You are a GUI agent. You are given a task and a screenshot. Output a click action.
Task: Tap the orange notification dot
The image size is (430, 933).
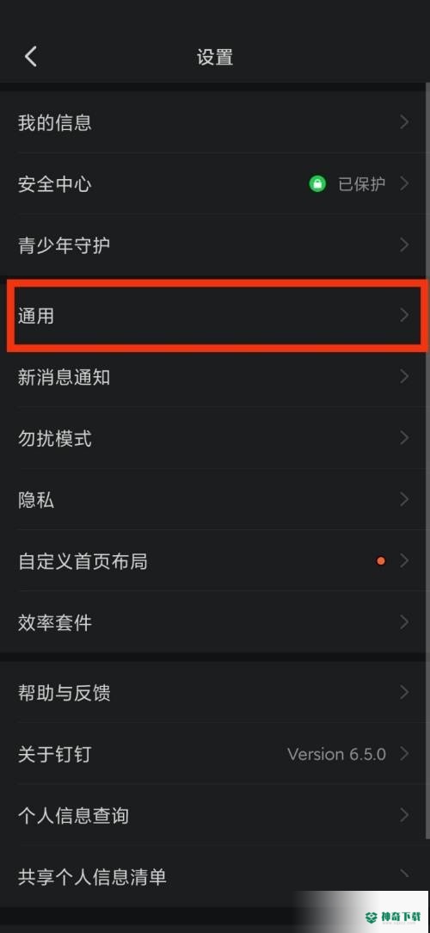tap(381, 561)
